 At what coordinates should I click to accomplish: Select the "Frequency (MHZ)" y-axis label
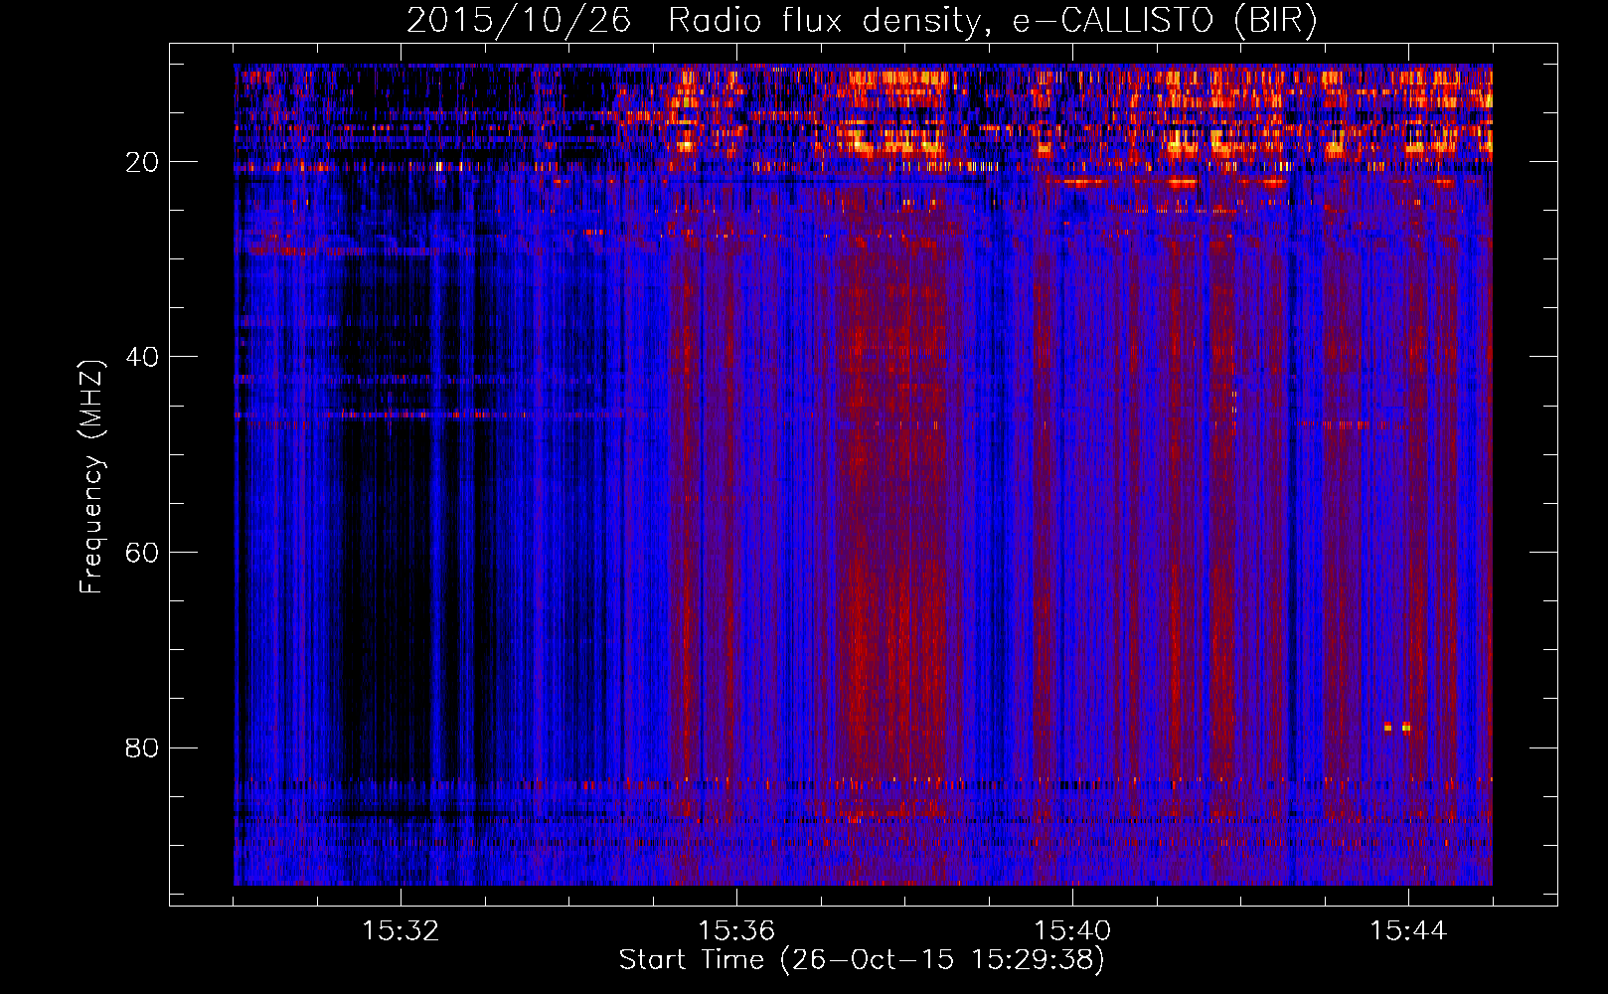pyautogui.click(x=91, y=477)
